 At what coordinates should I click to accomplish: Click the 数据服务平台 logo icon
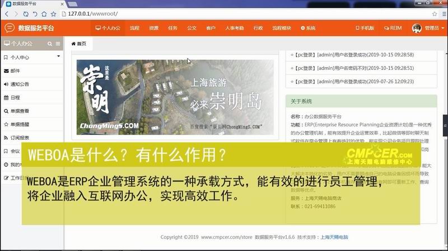(10, 28)
